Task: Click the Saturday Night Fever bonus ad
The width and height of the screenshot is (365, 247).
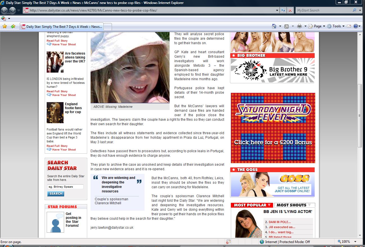Action: point(273,128)
